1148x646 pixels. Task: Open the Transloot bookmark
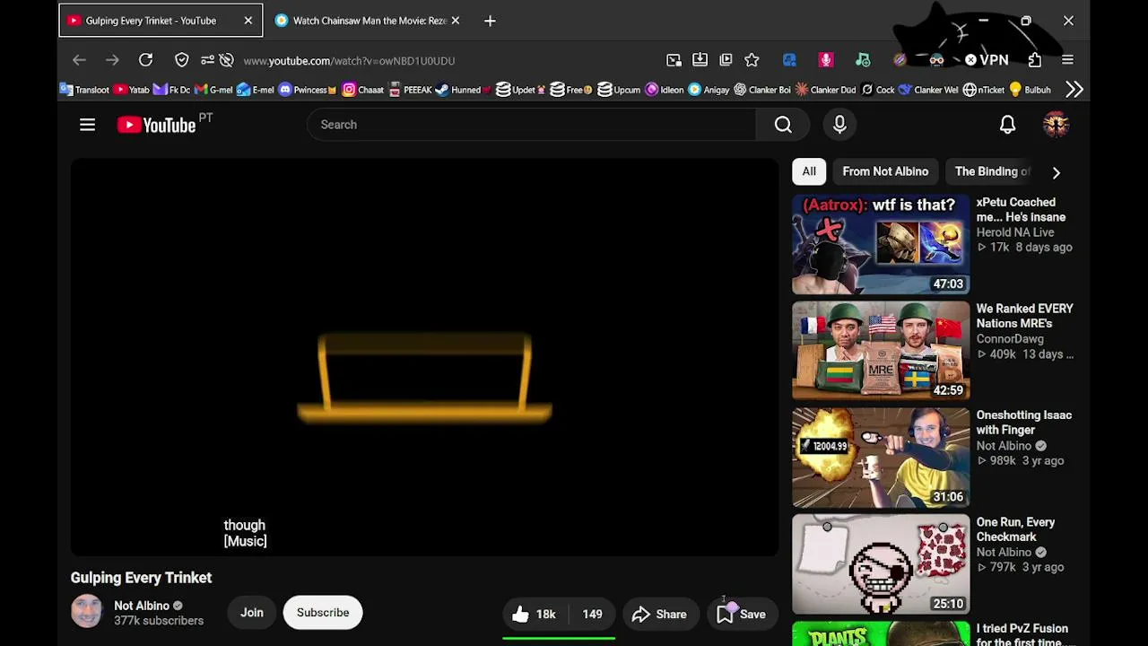coord(84,90)
